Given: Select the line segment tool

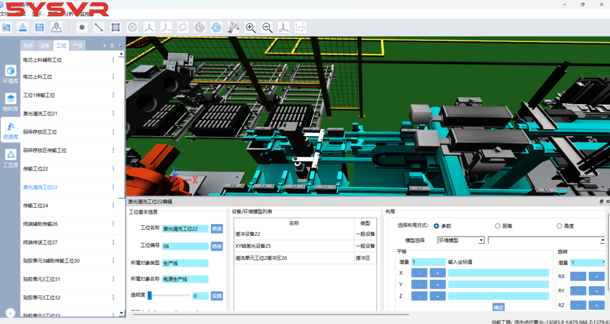Looking at the screenshot, I should pyautogui.click(x=99, y=27).
